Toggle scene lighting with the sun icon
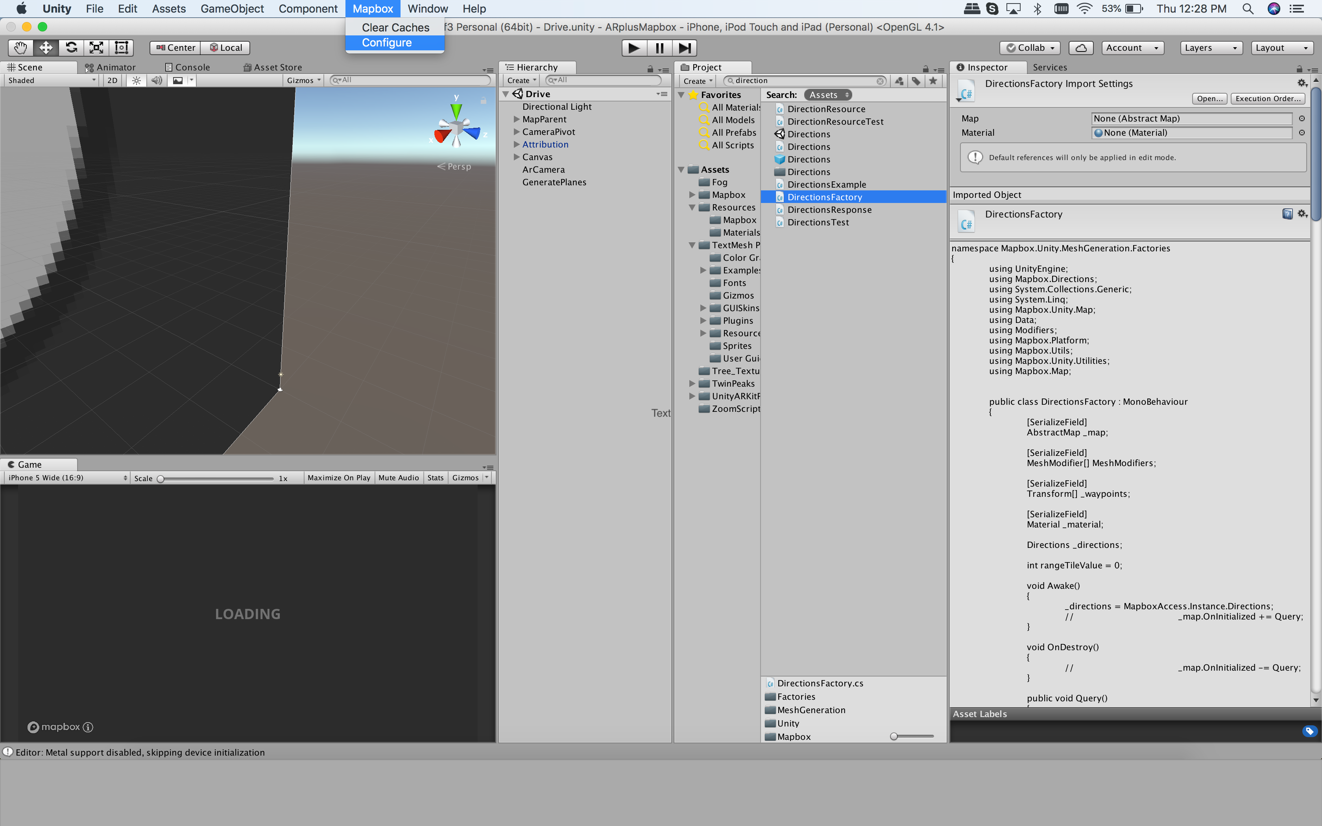 (x=136, y=80)
